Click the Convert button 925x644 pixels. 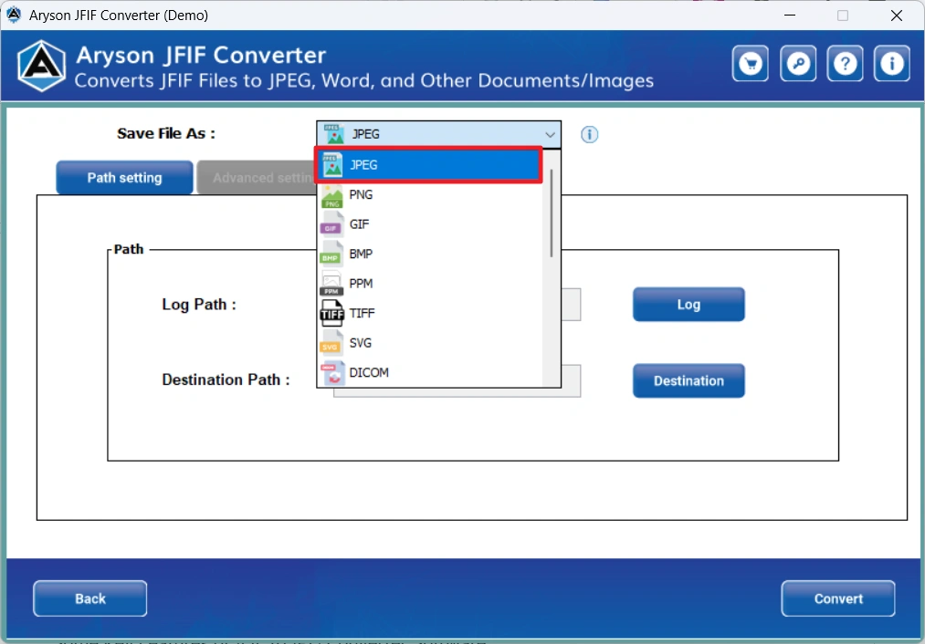tap(837, 598)
